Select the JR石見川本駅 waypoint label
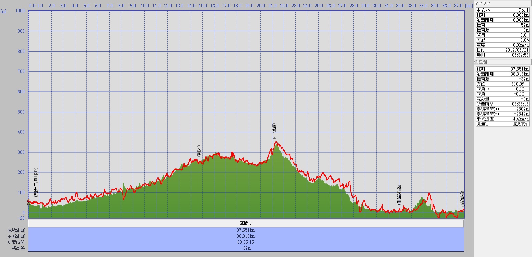The width and height of the screenshot is (532, 257). [36, 182]
